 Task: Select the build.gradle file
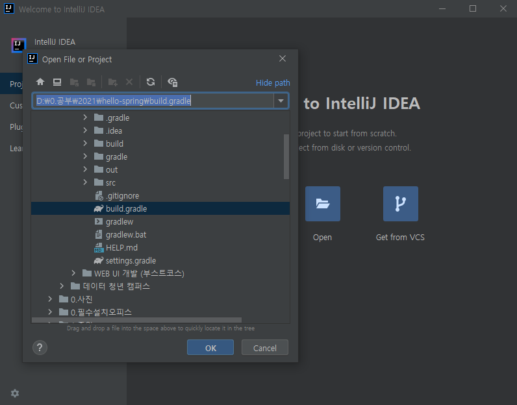[x=160, y=208]
